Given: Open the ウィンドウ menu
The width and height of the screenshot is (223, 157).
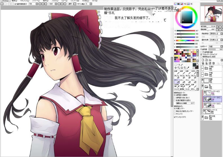Looking at the screenshot, I should pos(75,1).
